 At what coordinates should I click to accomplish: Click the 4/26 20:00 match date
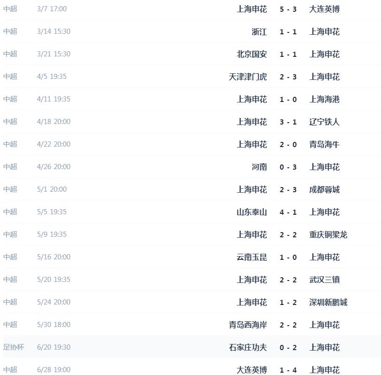coord(53,167)
